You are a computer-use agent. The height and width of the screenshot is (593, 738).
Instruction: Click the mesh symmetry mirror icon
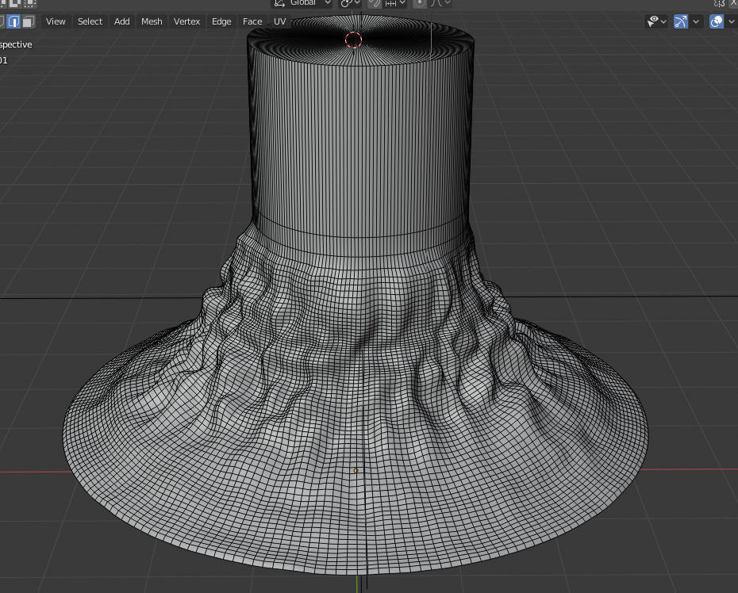pyautogui.click(x=719, y=3)
